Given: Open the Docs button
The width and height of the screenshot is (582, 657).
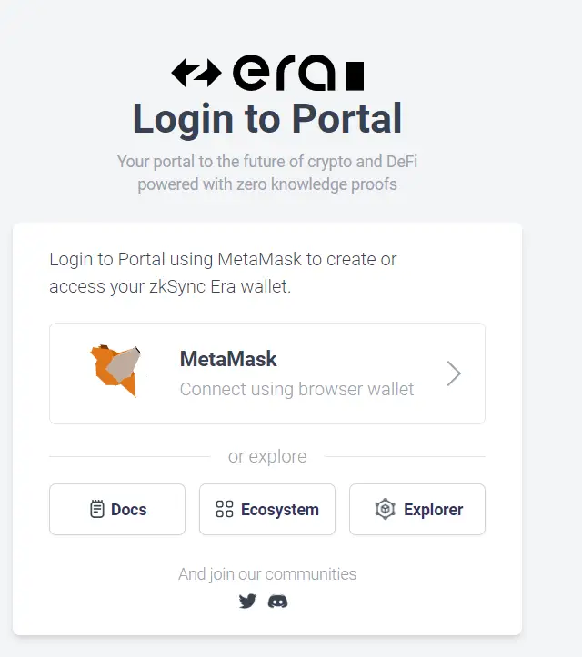Looking at the screenshot, I should 117,509.
